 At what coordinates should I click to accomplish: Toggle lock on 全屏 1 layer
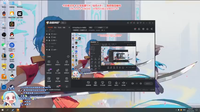[49, 50]
